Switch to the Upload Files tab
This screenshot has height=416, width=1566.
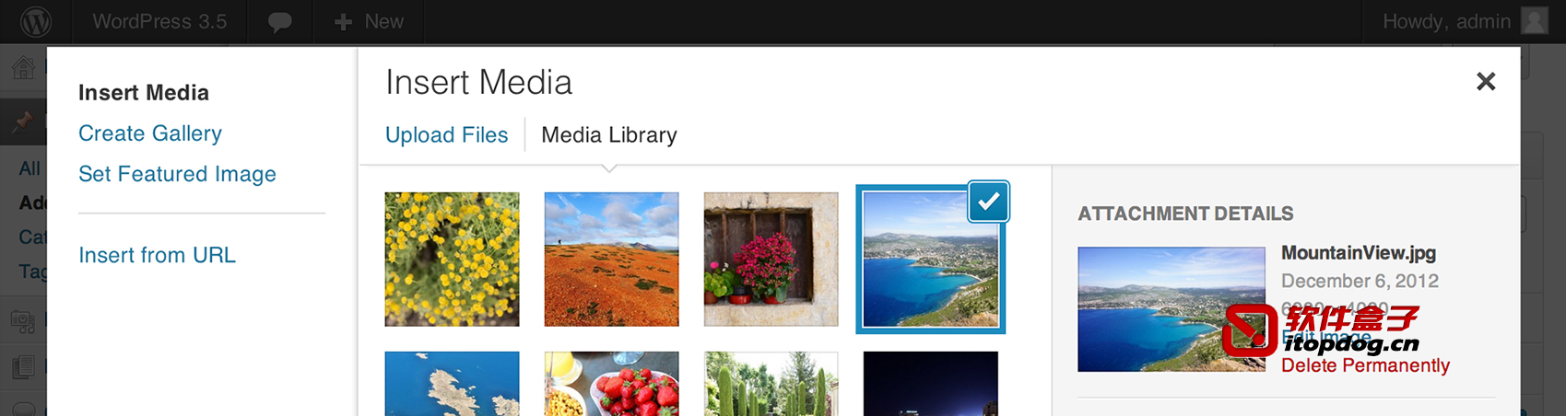pyautogui.click(x=446, y=134)
